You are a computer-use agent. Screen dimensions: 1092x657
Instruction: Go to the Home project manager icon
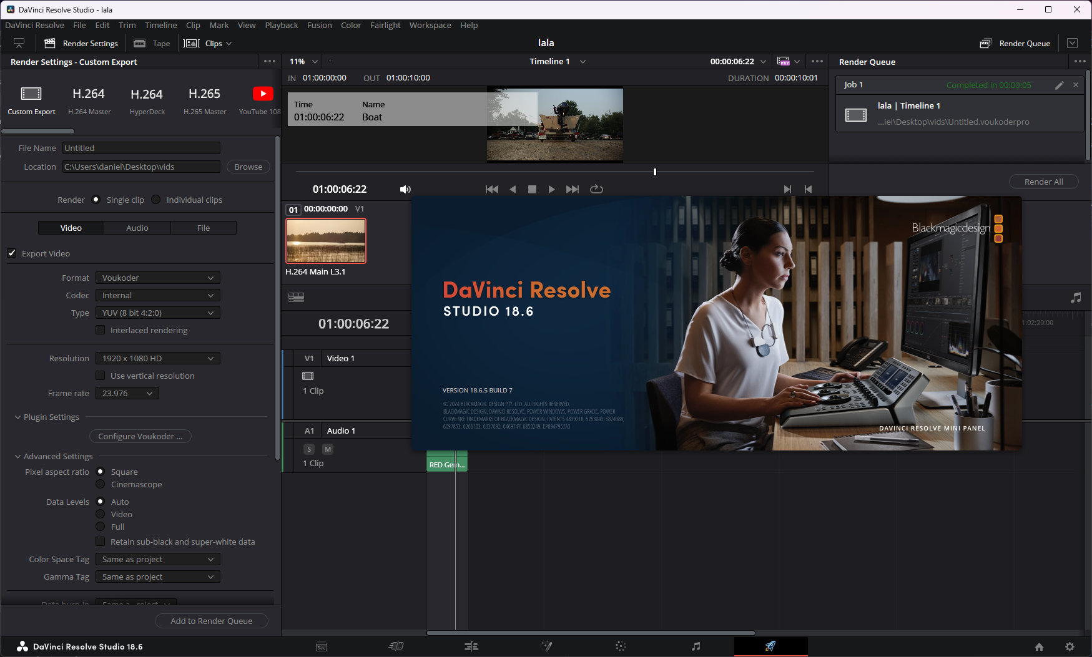tap(1039, 647)
